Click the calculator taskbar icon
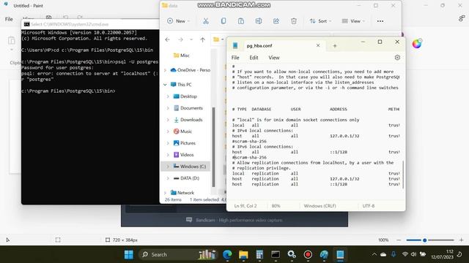The height and width of the screenshot is (263, 469). pyautogui.click(x=259, y=255)
